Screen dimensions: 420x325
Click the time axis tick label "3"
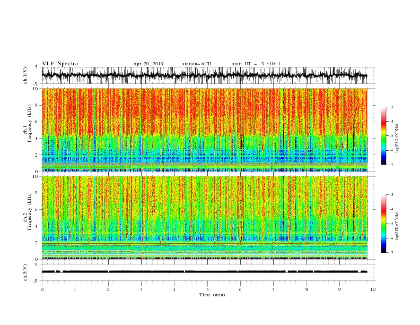pos(141,289)
